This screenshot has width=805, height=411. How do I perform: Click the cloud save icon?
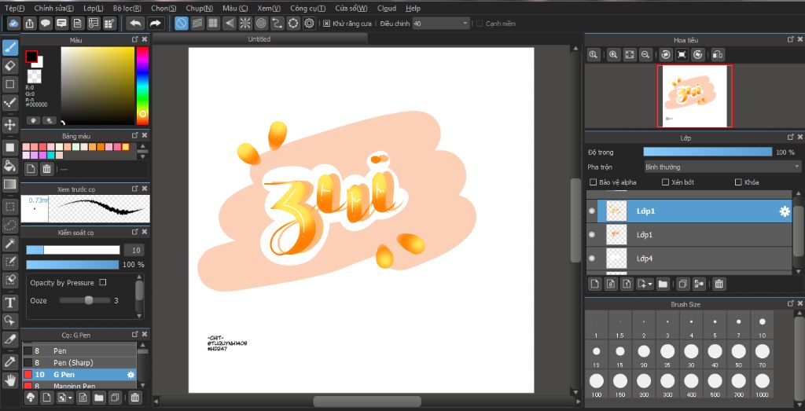(14, 23)
